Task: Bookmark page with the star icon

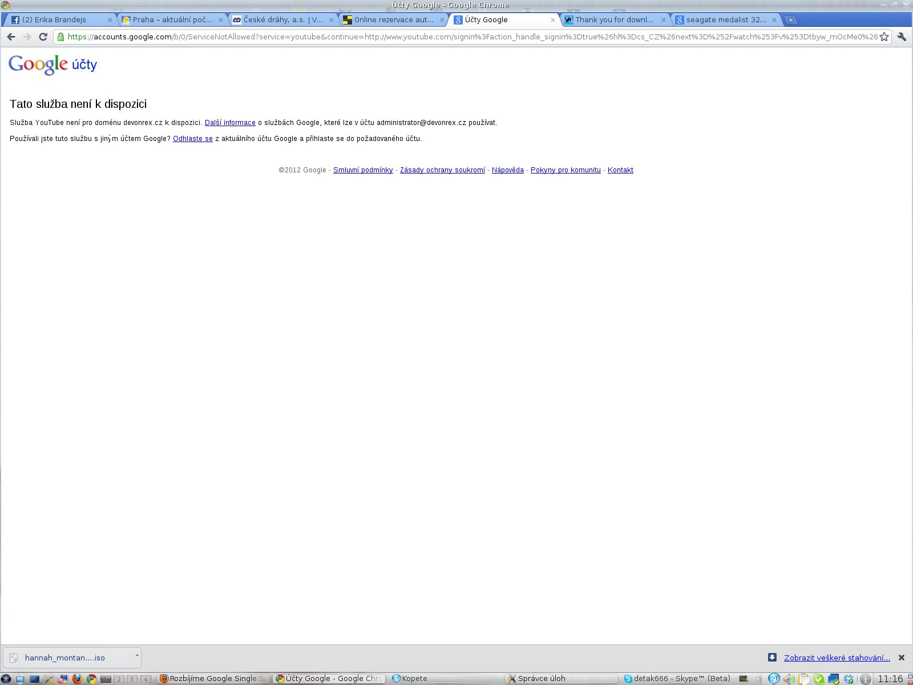Action: coord(884,37)
